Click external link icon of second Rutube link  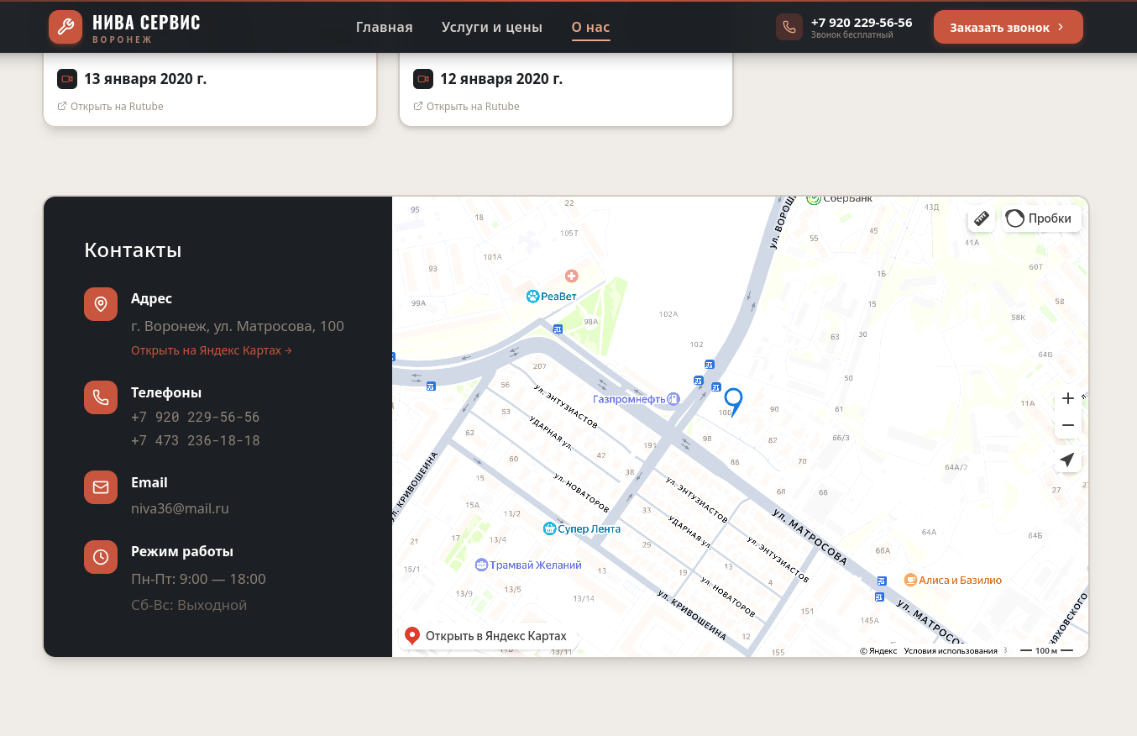pos(418,107)
